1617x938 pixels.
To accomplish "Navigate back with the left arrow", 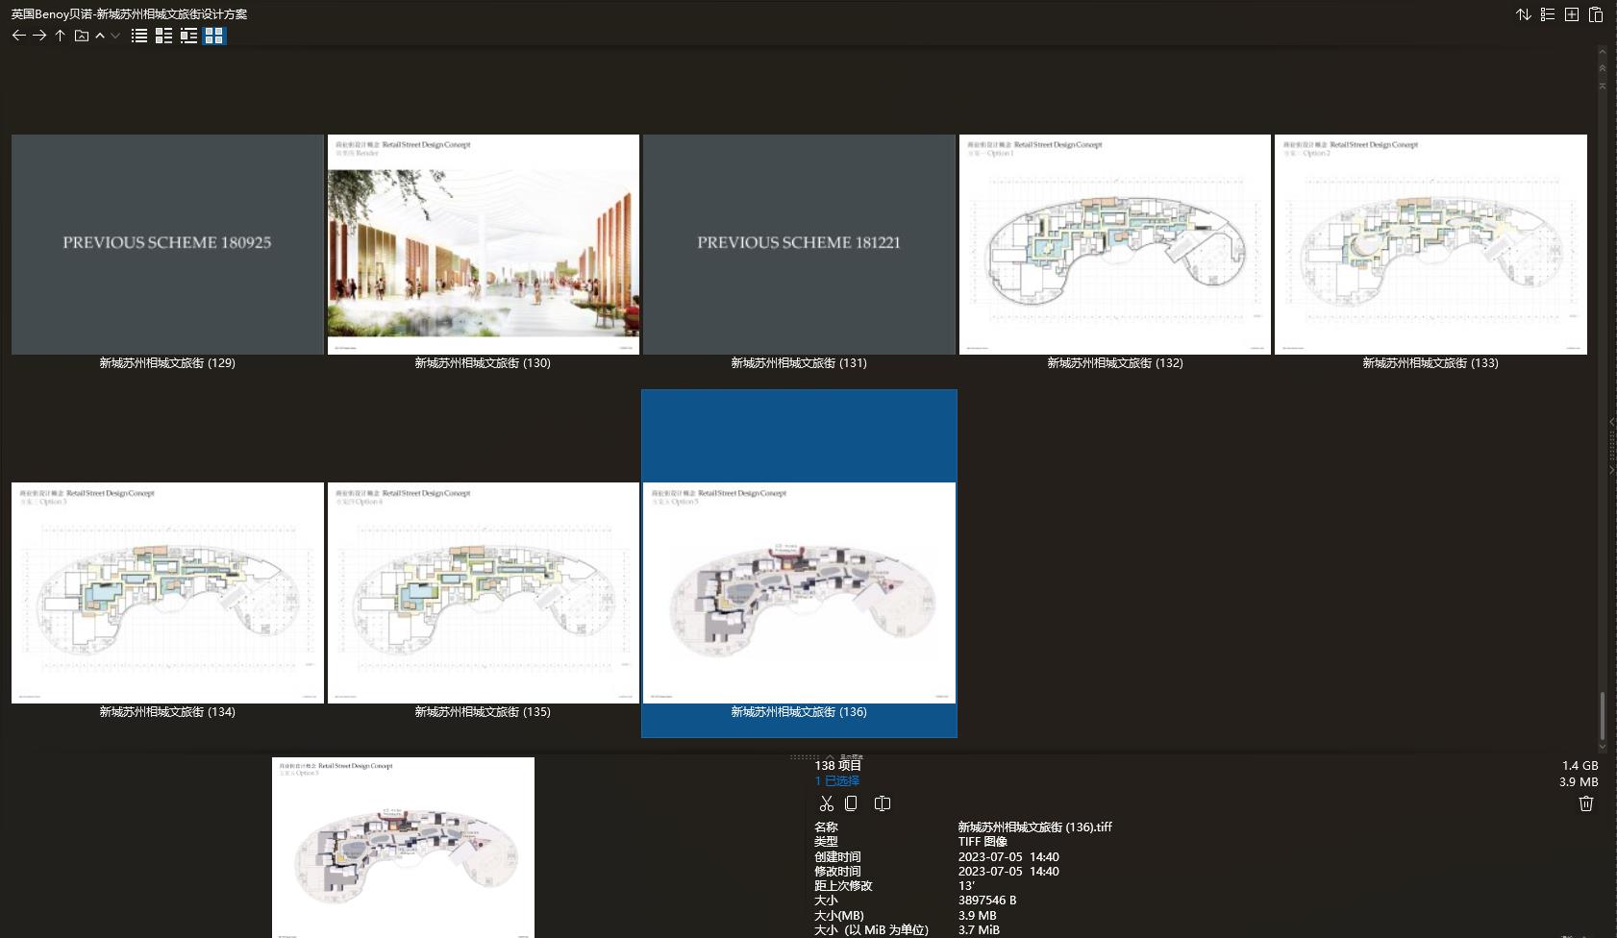I will pos(19,36).
